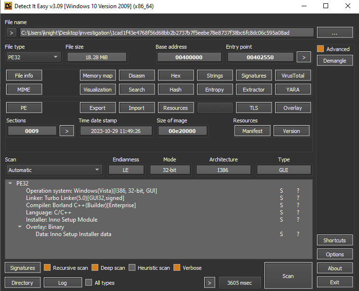Toggle the Recursive scan checkbox
Screen dimensions: 359x291
[x=47, y=268]
